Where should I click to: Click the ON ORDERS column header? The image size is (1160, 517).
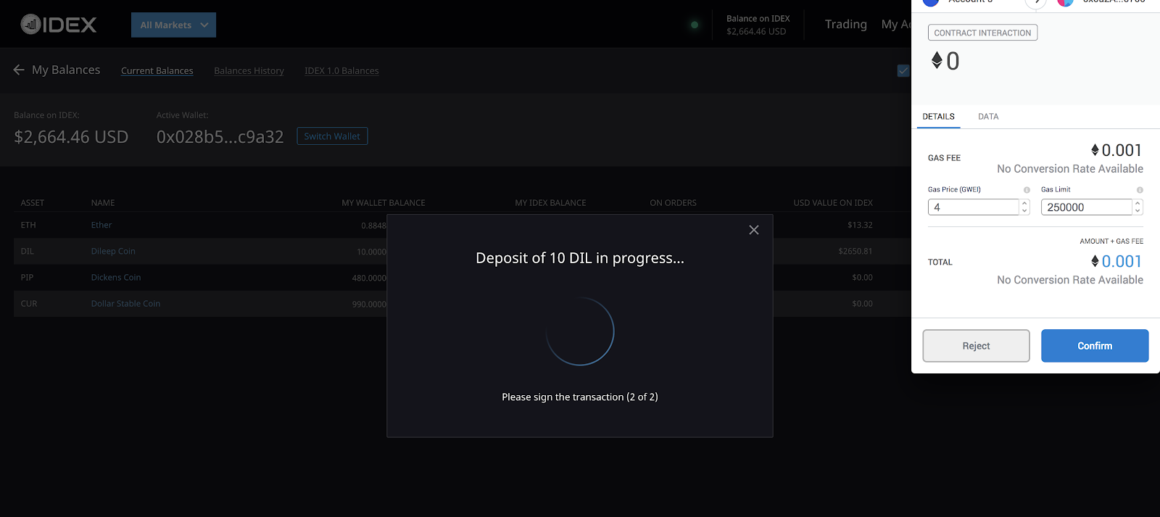(673, 203)
